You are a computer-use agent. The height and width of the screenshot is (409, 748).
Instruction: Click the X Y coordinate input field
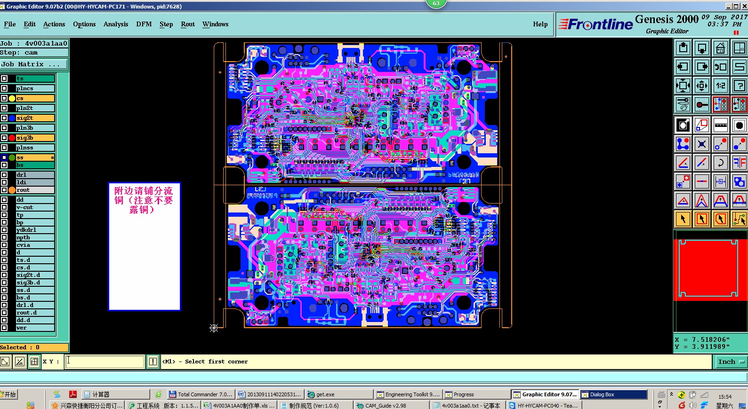click(x=105, y=362)
